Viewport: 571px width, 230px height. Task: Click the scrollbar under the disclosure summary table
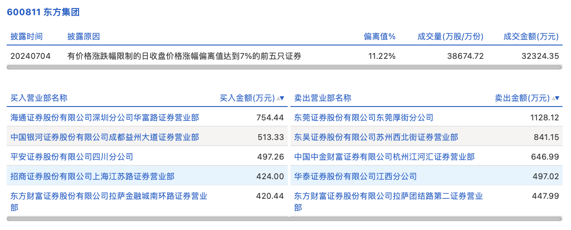click(x=284, y=67)
